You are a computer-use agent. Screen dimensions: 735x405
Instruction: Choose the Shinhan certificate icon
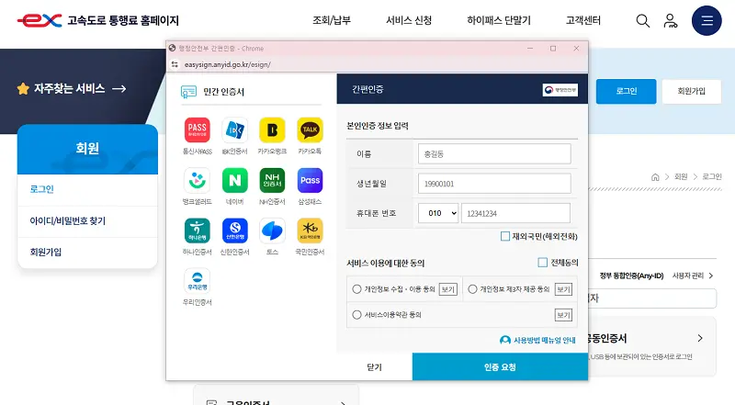(x=235, y=231)
